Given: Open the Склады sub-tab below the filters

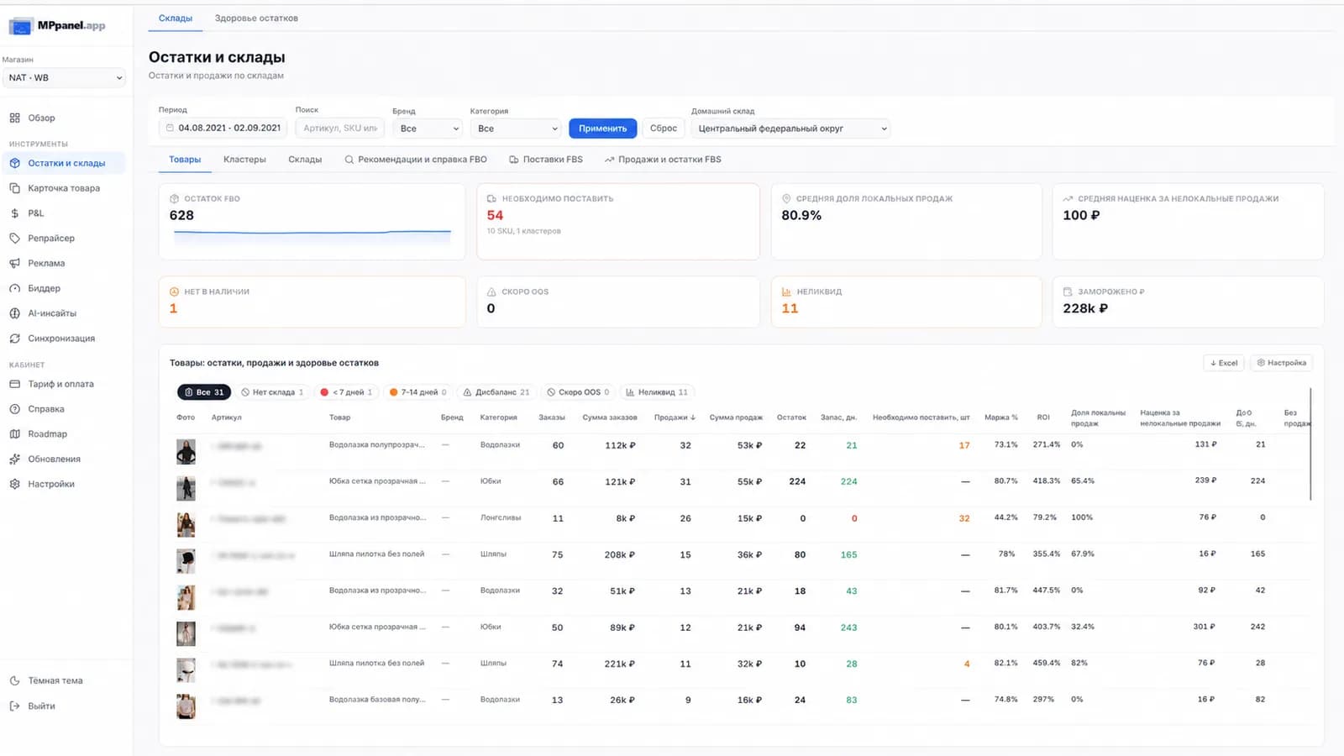Looking at the screenshot, I should point(305,160).
